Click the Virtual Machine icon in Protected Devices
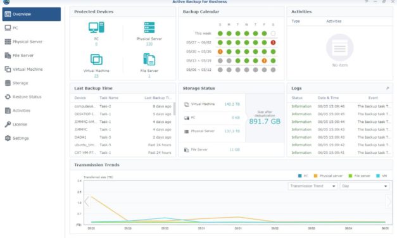Viewport: 397px width, 238px height. point(96,59)
